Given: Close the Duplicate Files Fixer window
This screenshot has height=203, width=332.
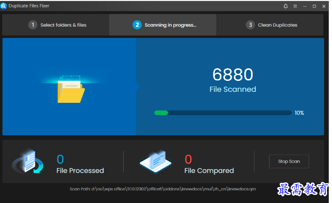Looking at the screenshot, I should click(324, 6).
